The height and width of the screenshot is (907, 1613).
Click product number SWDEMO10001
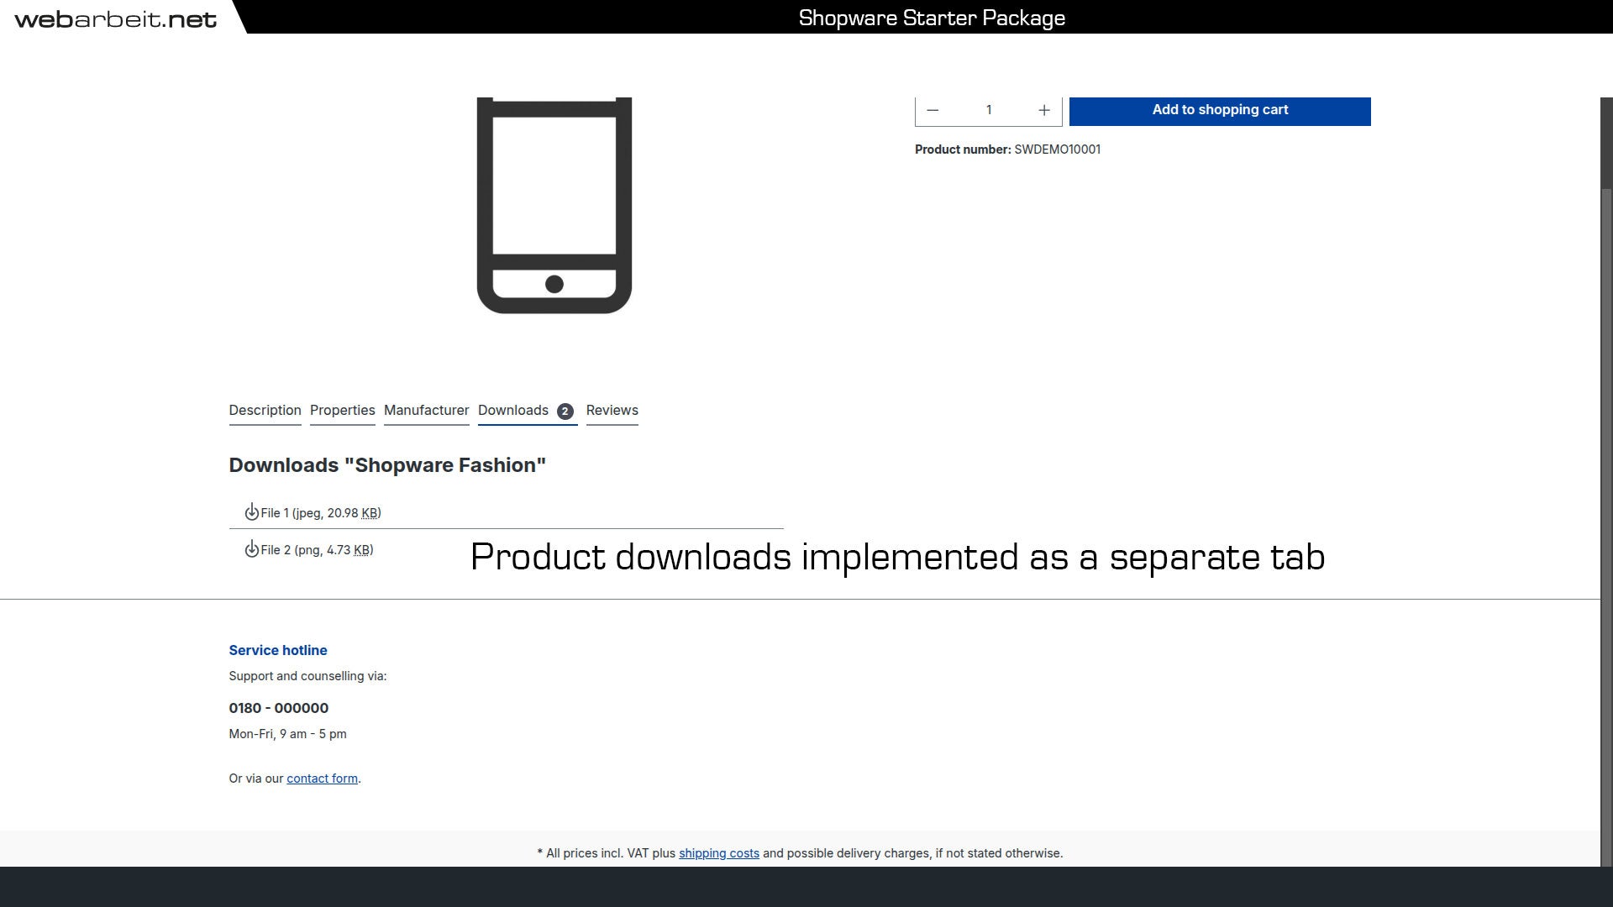[x=1058, y=149]
